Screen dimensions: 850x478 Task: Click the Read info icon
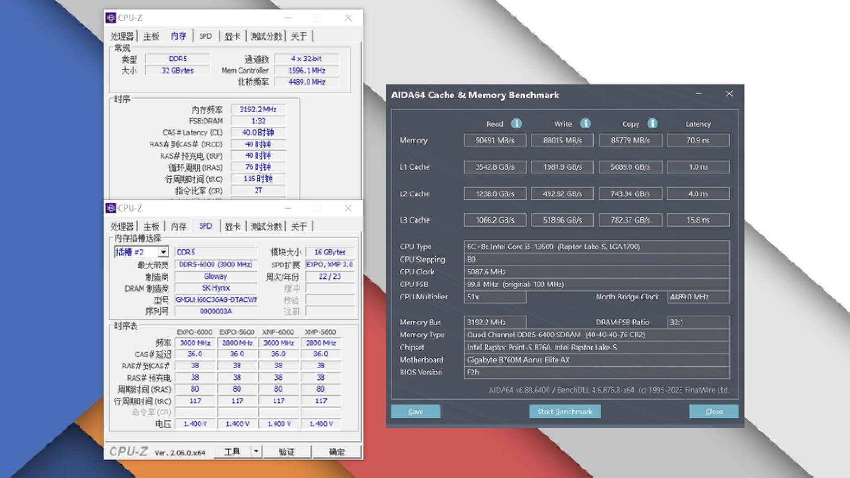tap(516, 123)
